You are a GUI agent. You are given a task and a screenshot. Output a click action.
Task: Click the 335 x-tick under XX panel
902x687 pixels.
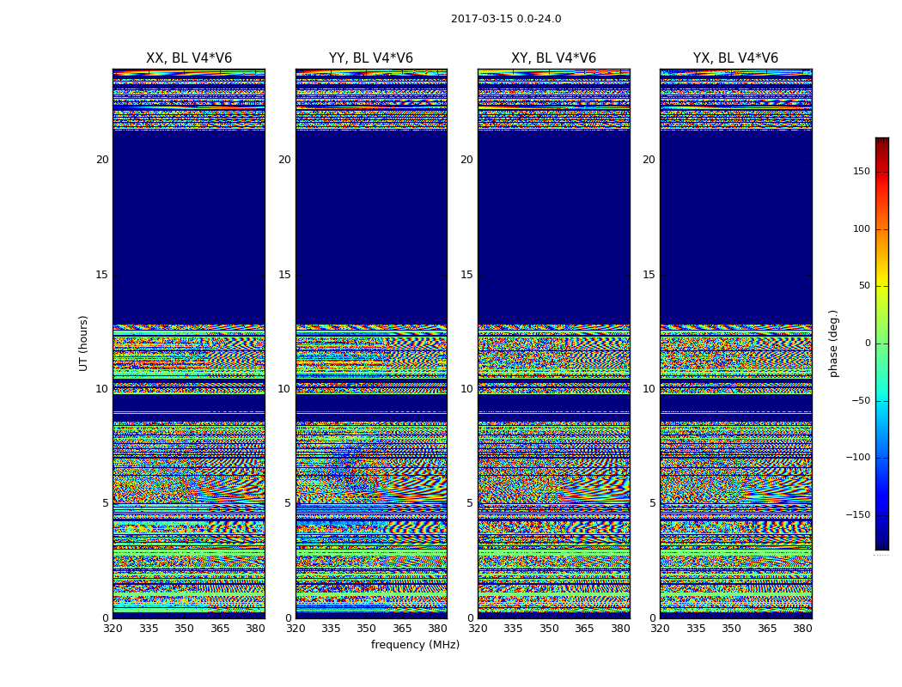tap(149, 629)
